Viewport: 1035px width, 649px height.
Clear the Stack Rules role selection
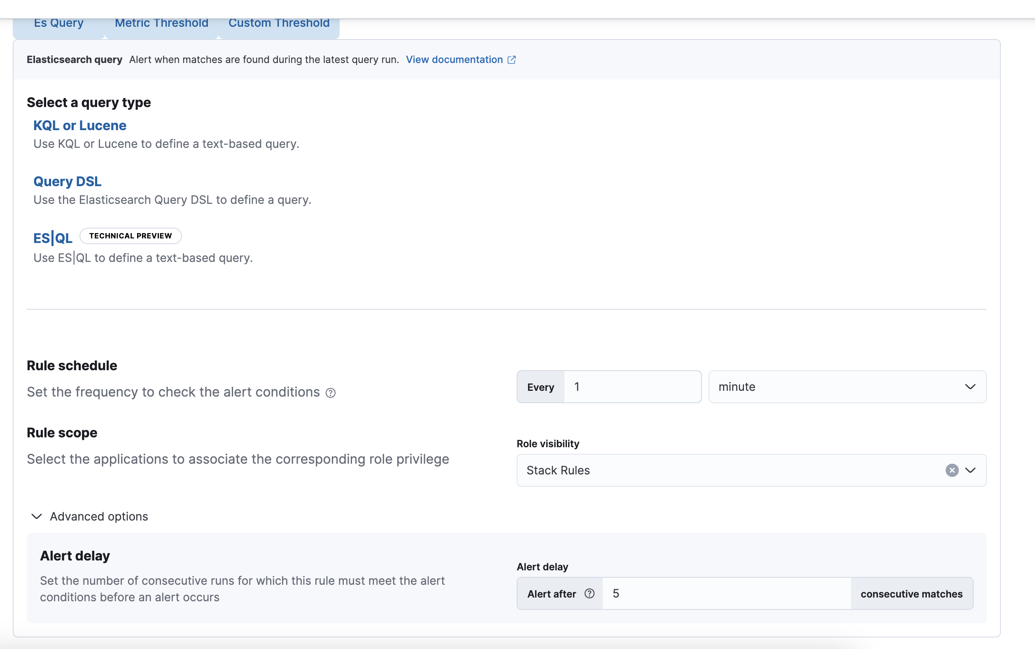(952, 470)
